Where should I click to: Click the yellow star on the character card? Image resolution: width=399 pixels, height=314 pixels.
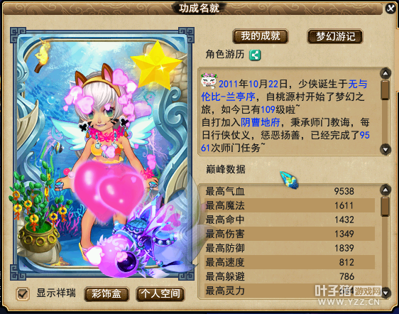pos(155,65)
